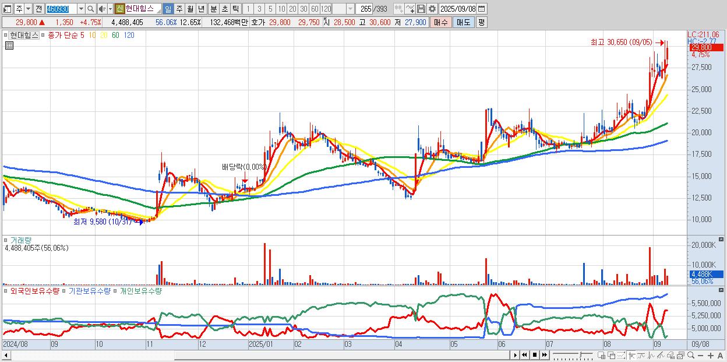This screenshot has width=727, height=362.
Task: Open the 현대힘스 stock name dropdown corner
Action: click(x=158, y=11)
